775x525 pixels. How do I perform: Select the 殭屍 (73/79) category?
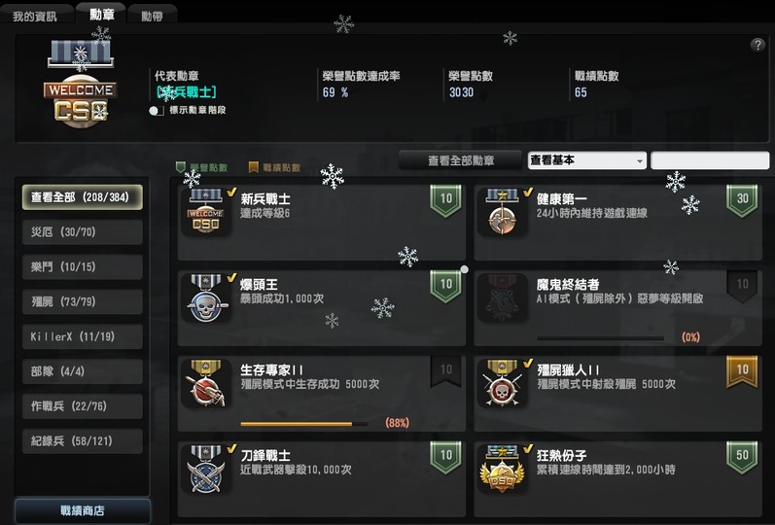pyautogui.click(x=83, y=301)
